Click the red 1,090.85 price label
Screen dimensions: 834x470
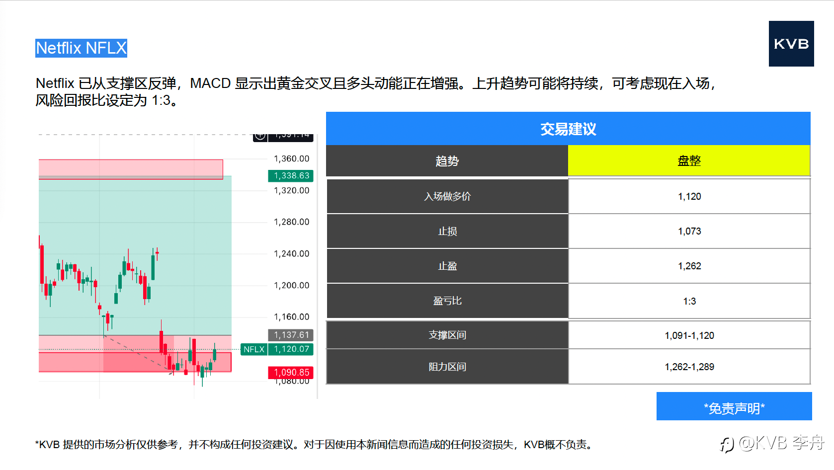tap(291, 373)
